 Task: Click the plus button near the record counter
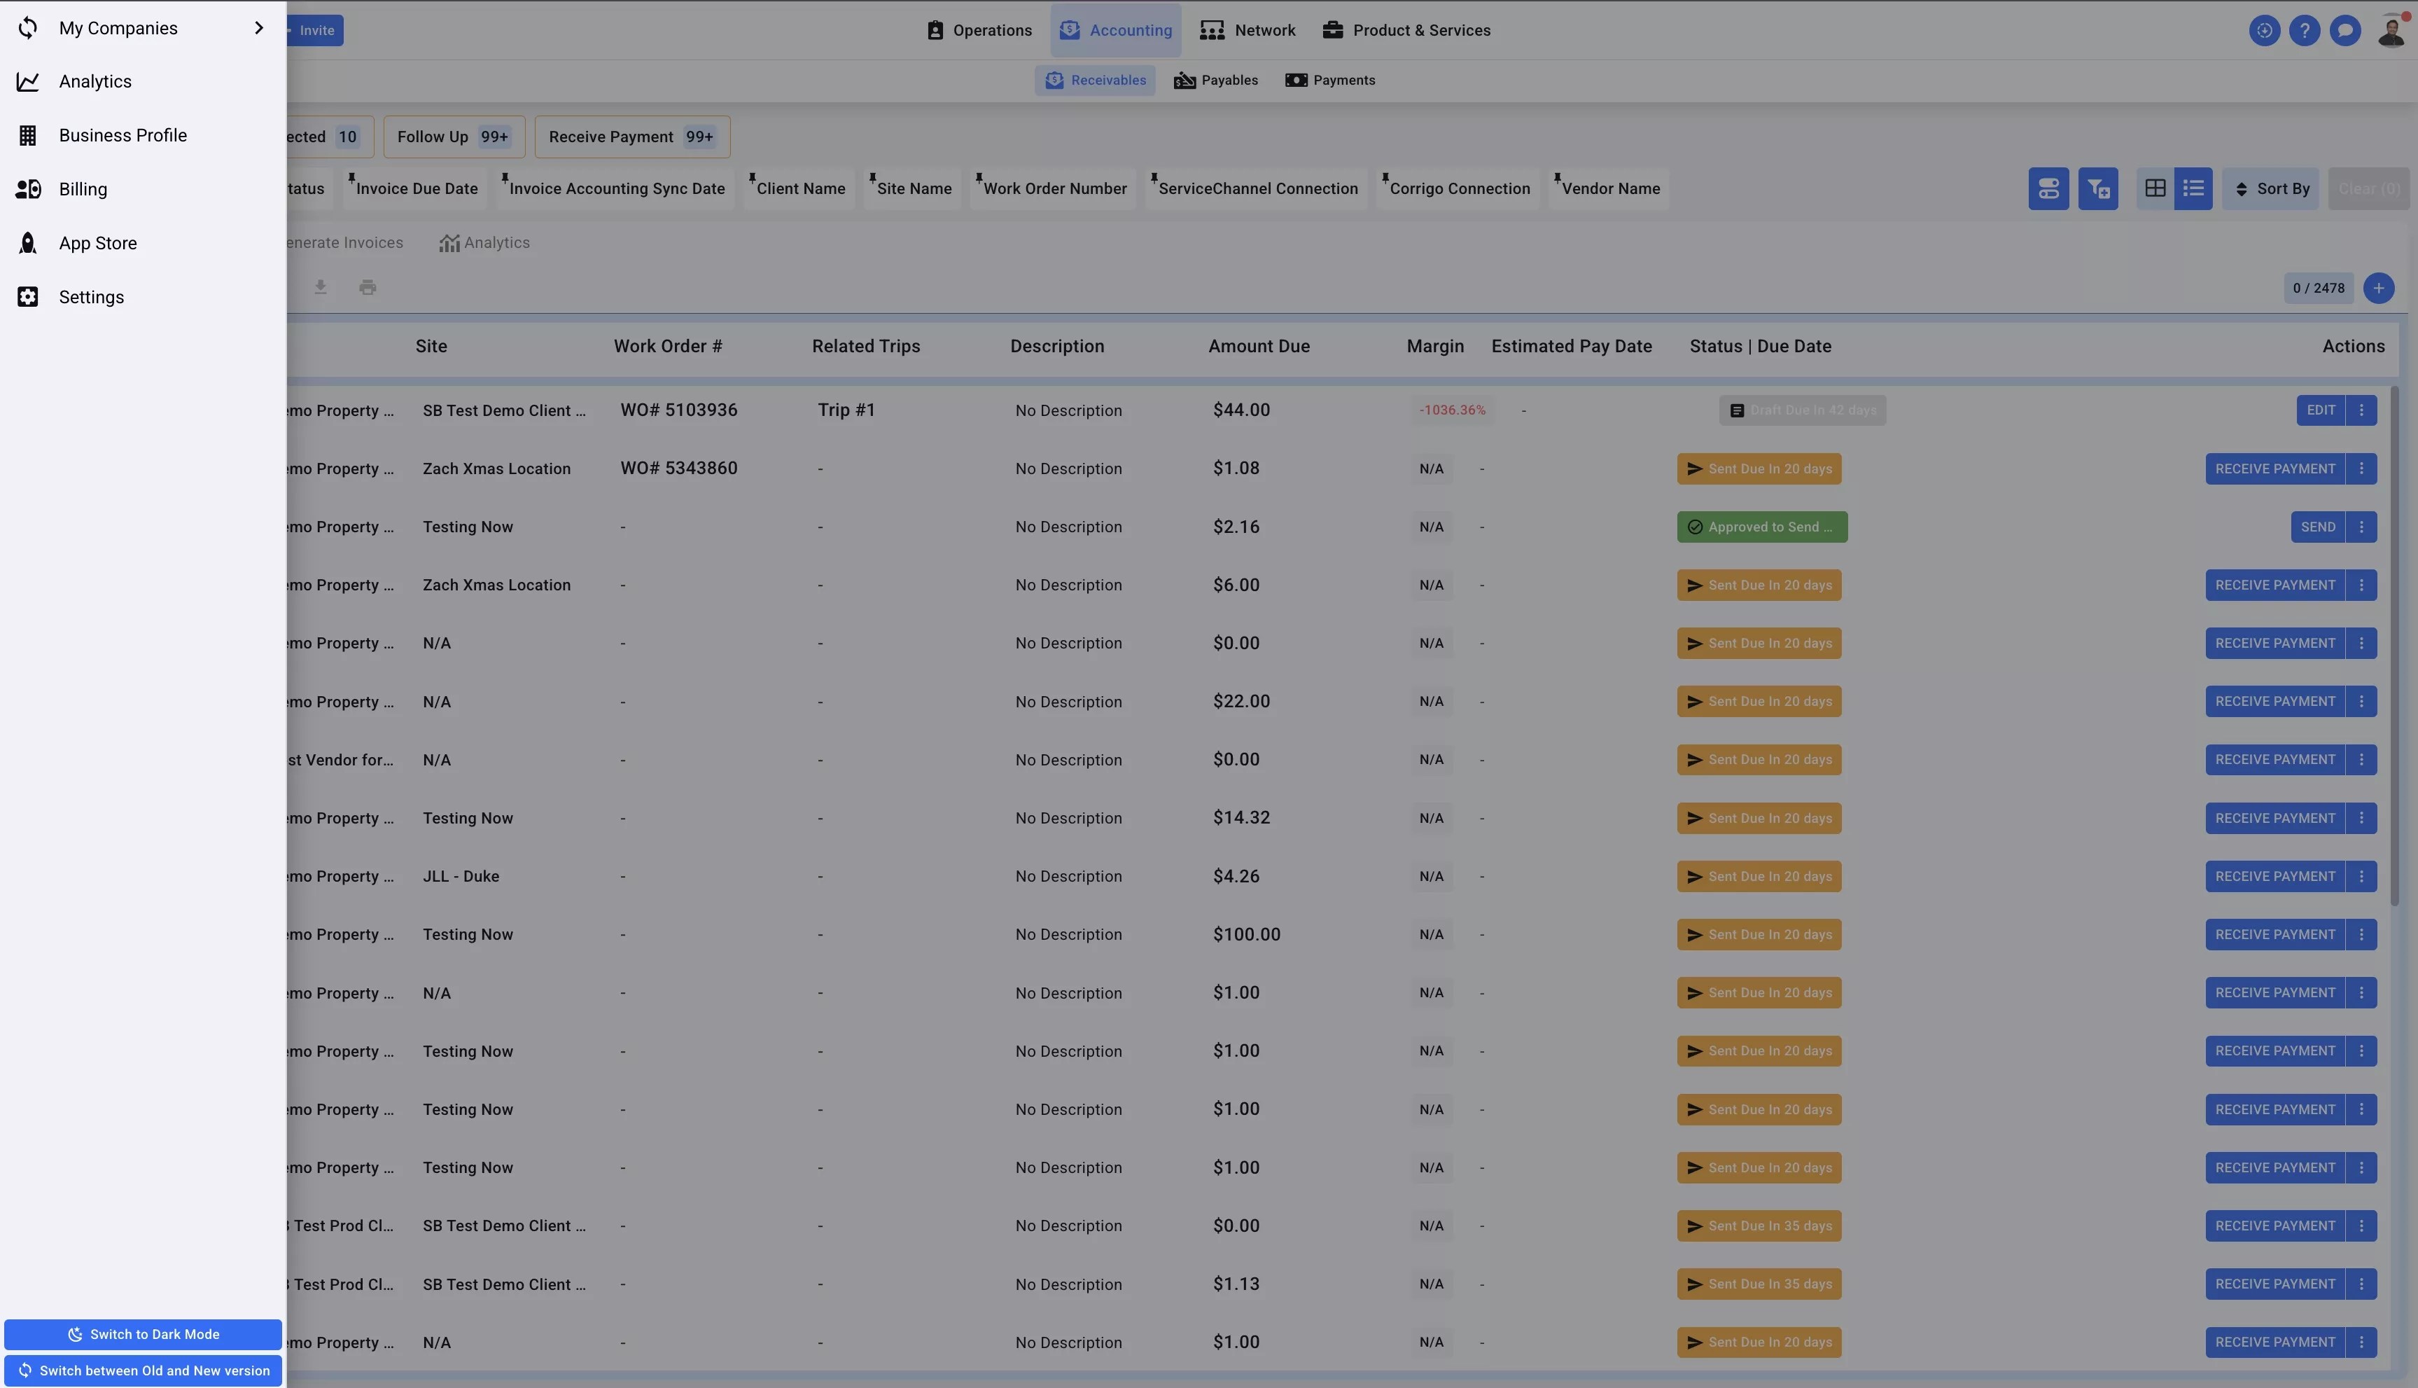2379,287
